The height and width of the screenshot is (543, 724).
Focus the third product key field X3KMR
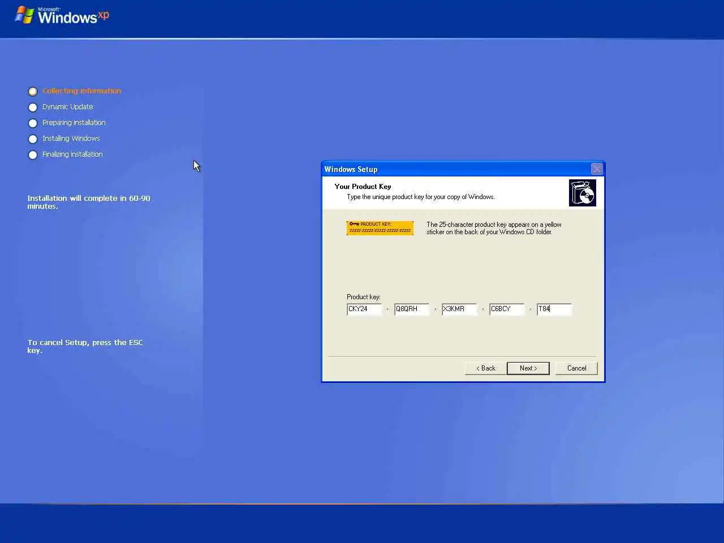click(x=459, y=309)
